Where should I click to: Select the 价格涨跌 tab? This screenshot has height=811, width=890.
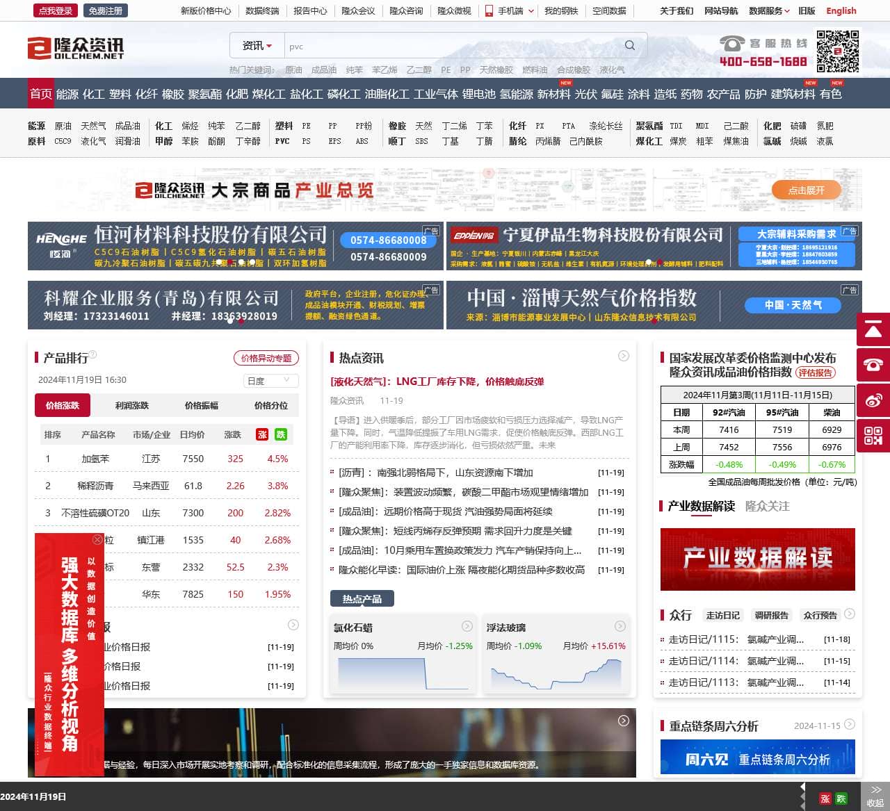[x=63, y=405]
